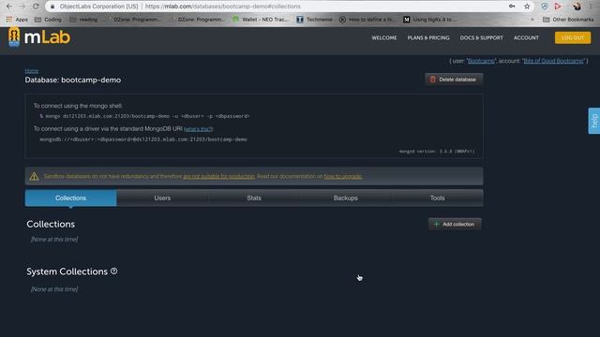Switch to the Users tab
The height and width of the screenshot is (337, 600).
click(162, 198)
